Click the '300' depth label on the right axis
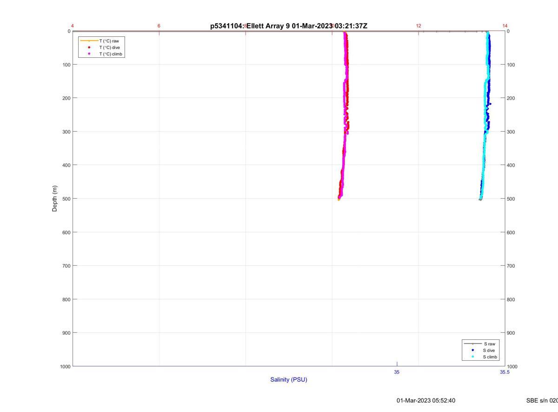 coord(511,132)
